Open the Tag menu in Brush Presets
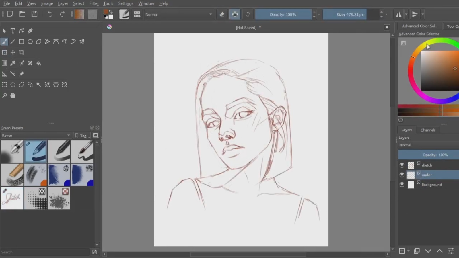The width and height of the screenshot is (459, 258). [82, 136]
